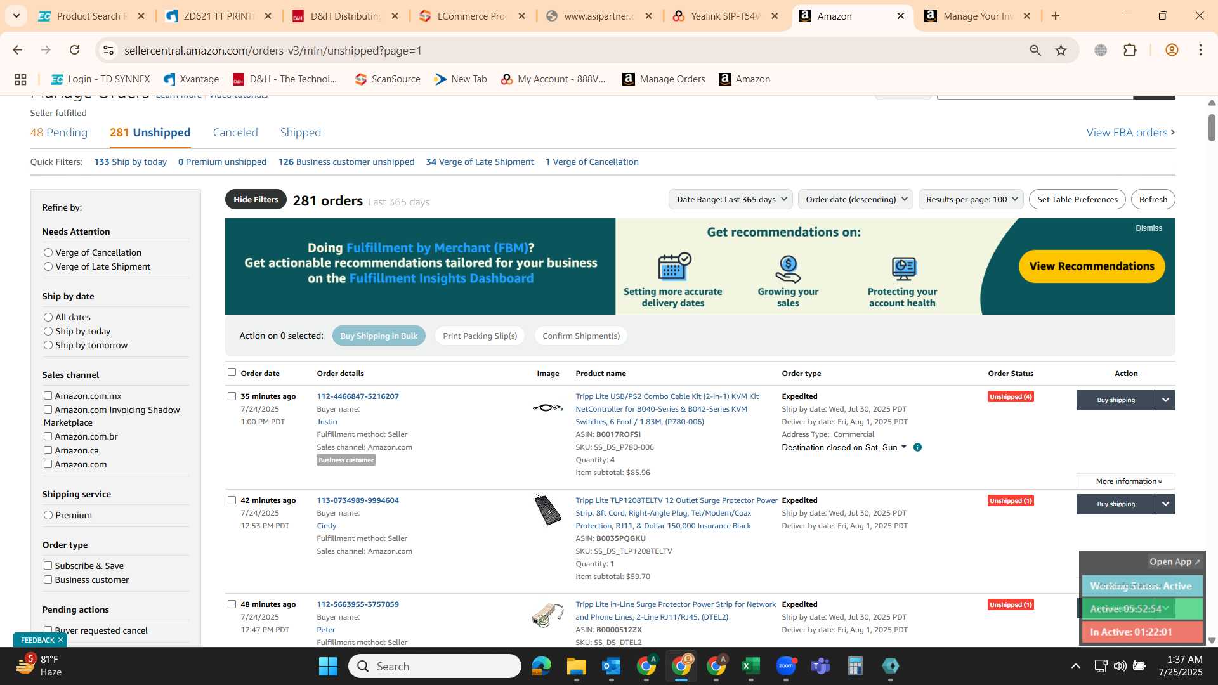Launch Microsoft Edge from the taskbar
Image resolution: width=1218 pixels, height=685 pixels.
pos(542,666)
